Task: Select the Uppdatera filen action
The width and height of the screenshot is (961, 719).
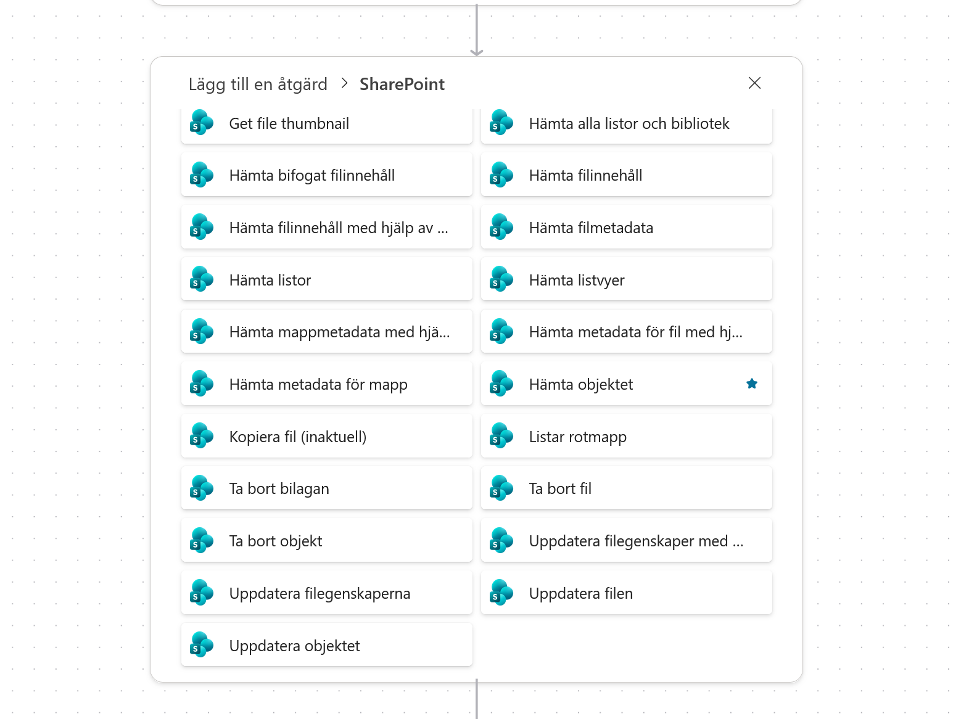Action: (627, 593)
